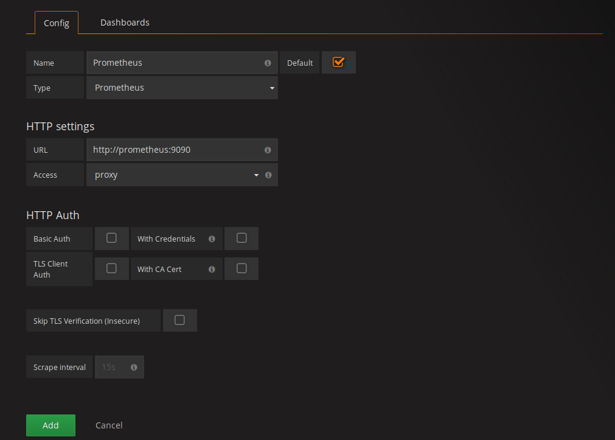Check the With Credentials option
The image size is (615, 440).
click(x=241, y=238)
